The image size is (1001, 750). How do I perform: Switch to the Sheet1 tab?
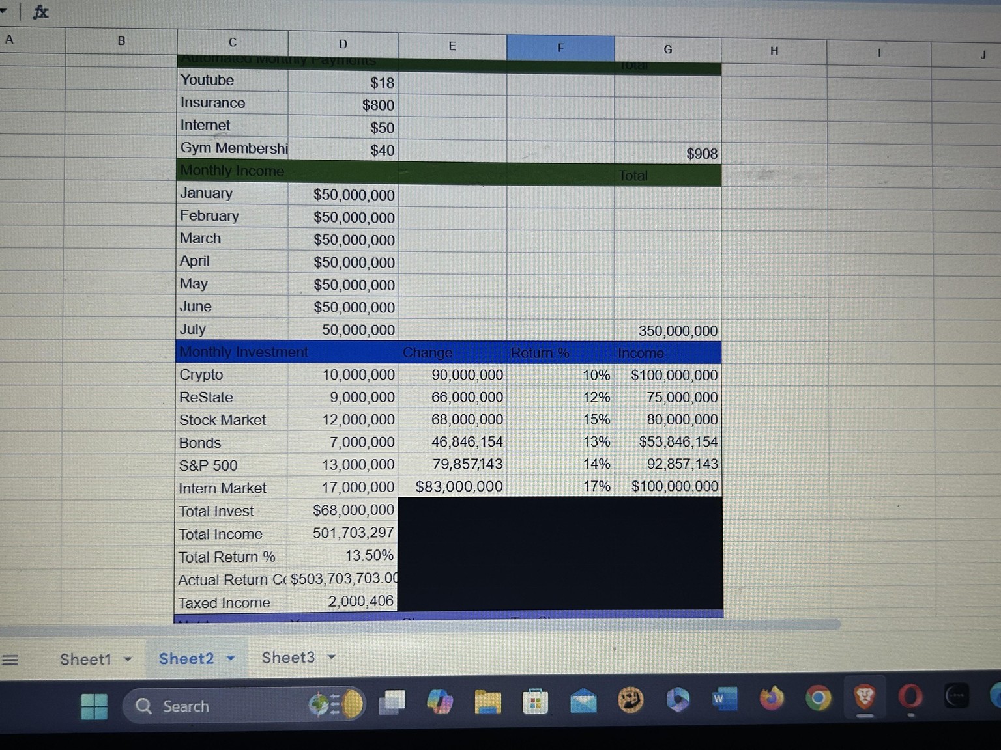pos(86,660)
